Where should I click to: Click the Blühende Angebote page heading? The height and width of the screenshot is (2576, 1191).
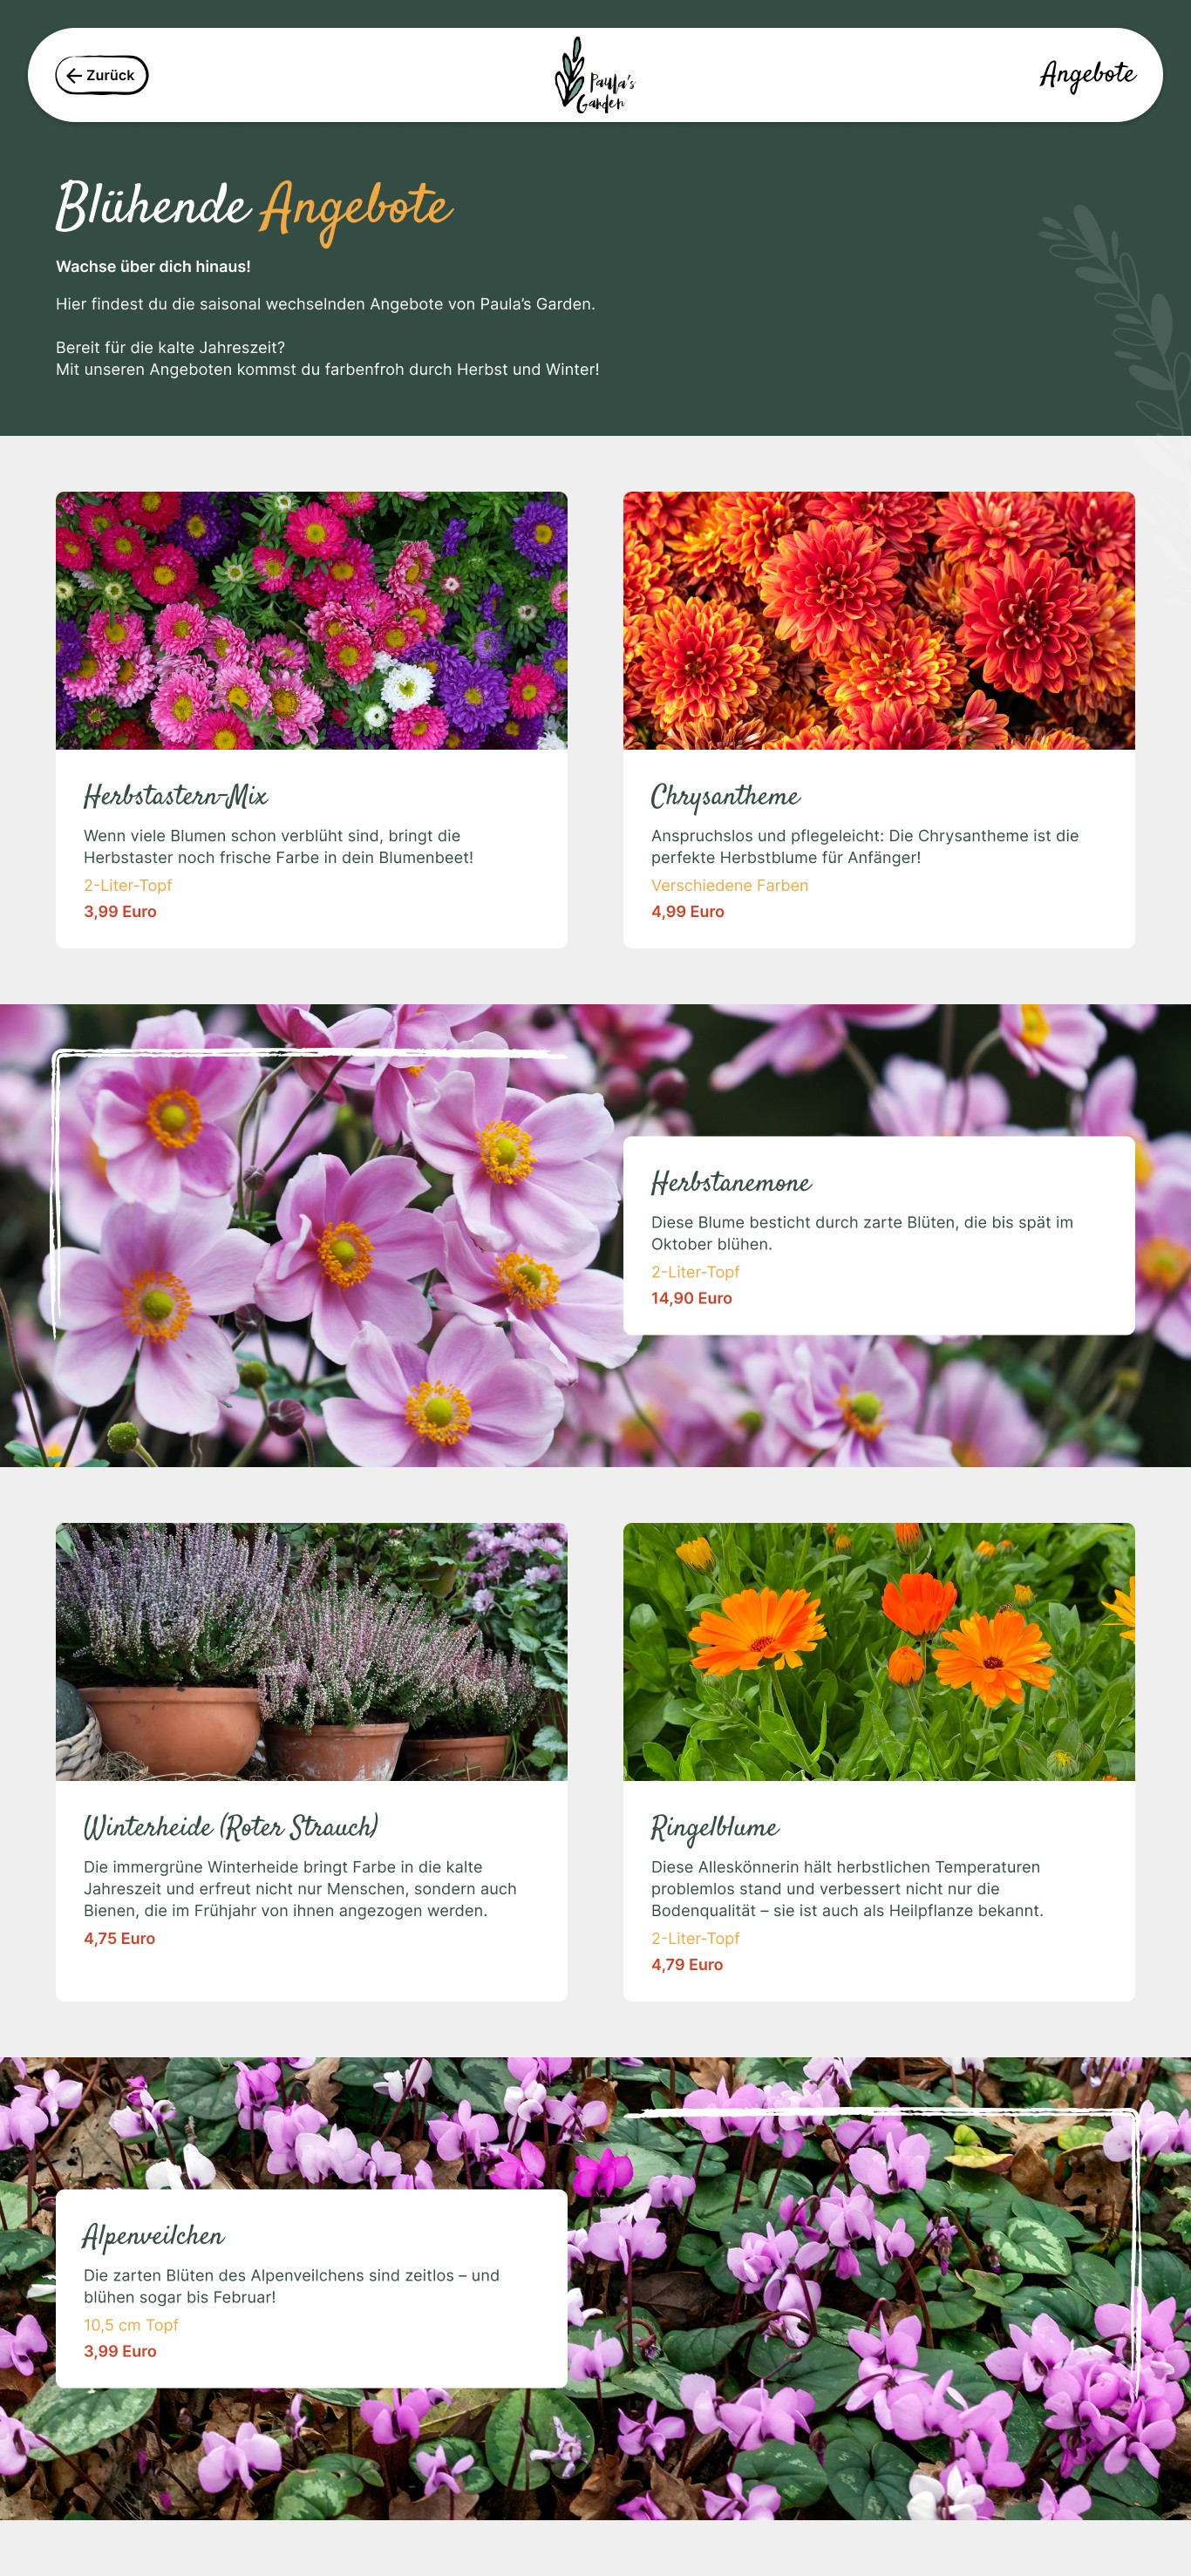coord(254,209)
